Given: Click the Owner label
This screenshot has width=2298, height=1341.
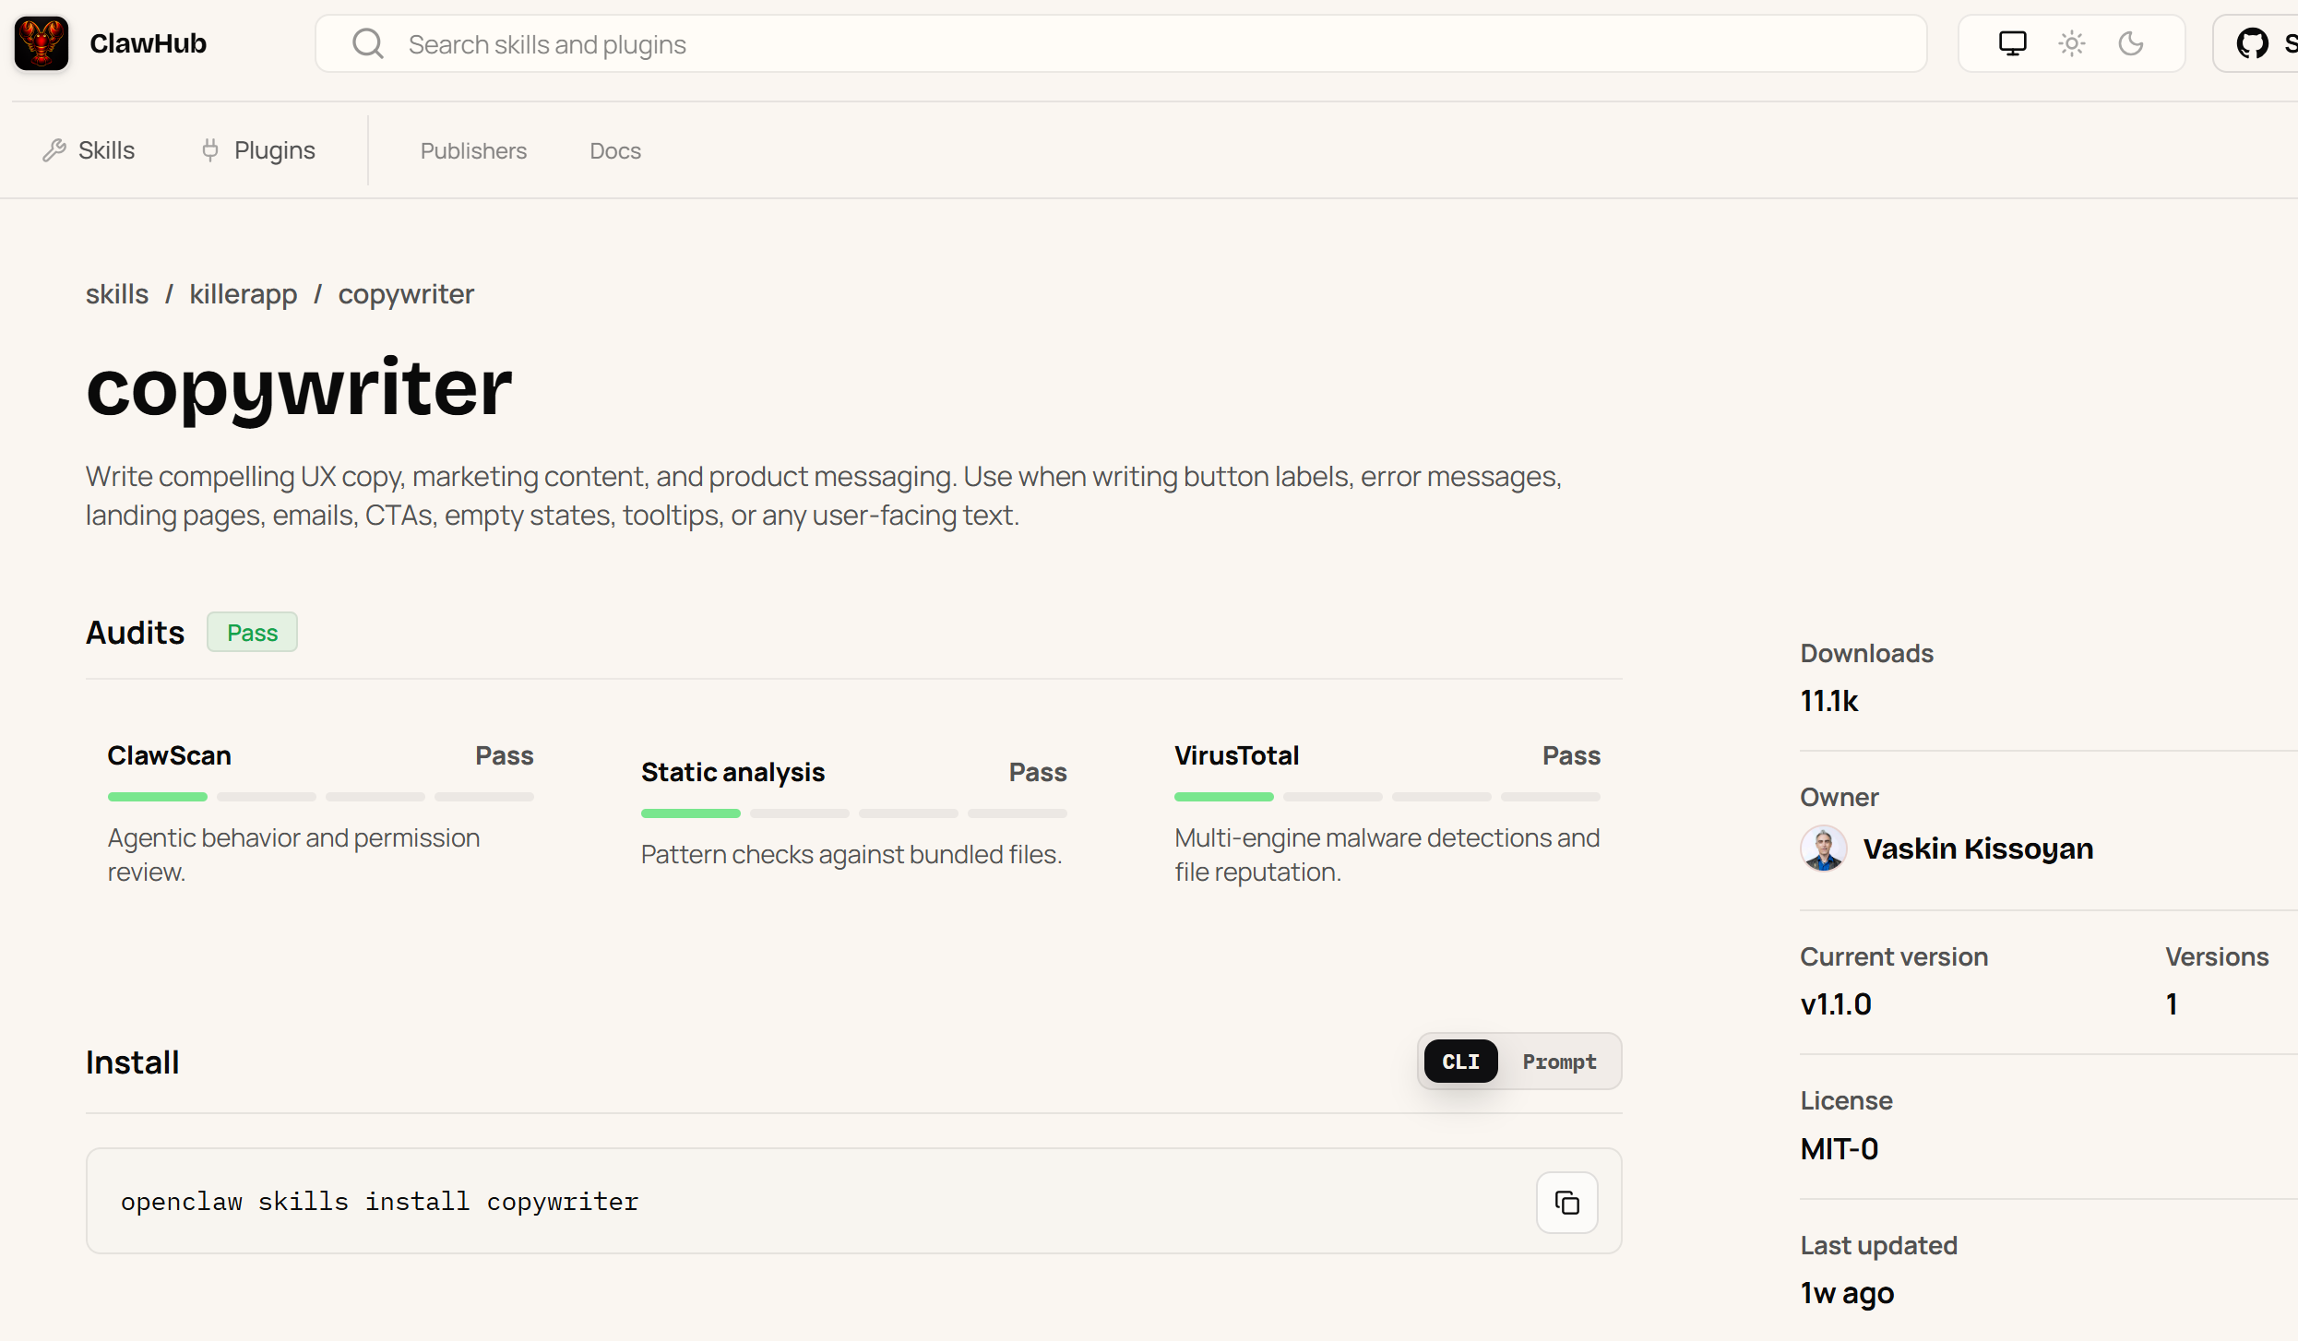Looking at the screenshot, I should 1839,797.
